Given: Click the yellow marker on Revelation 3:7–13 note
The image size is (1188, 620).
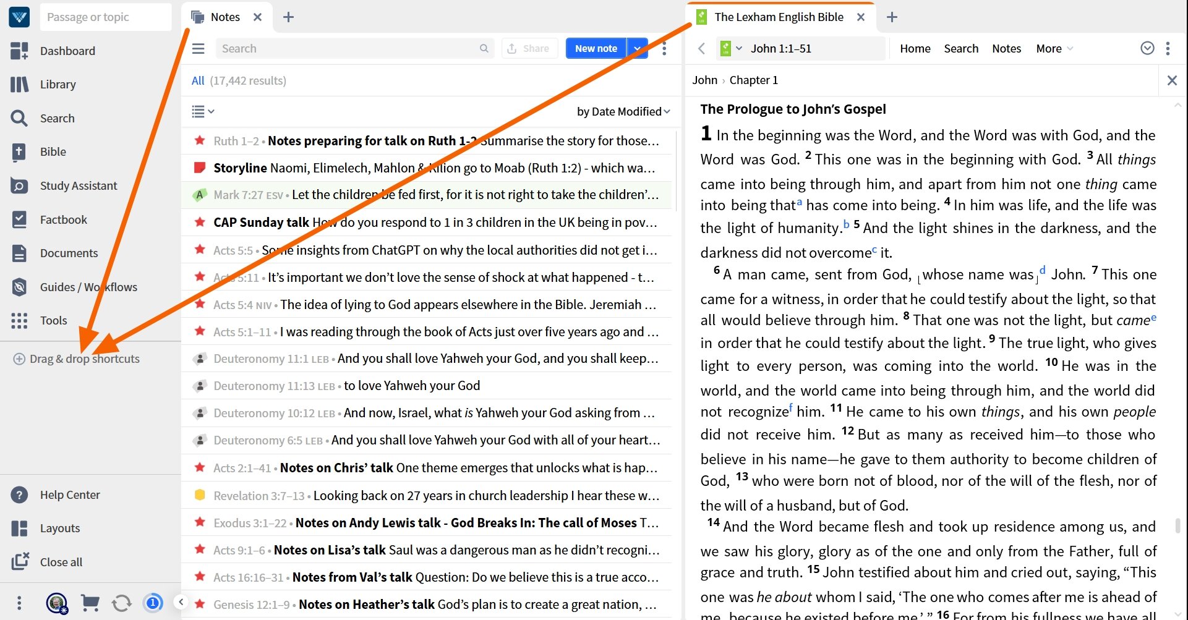Looking at the screenshot, I should click(x=199, y=495).
